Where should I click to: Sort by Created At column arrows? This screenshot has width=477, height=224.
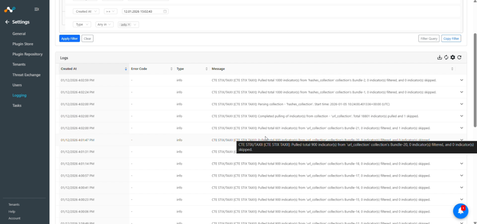tap(126, 69)
